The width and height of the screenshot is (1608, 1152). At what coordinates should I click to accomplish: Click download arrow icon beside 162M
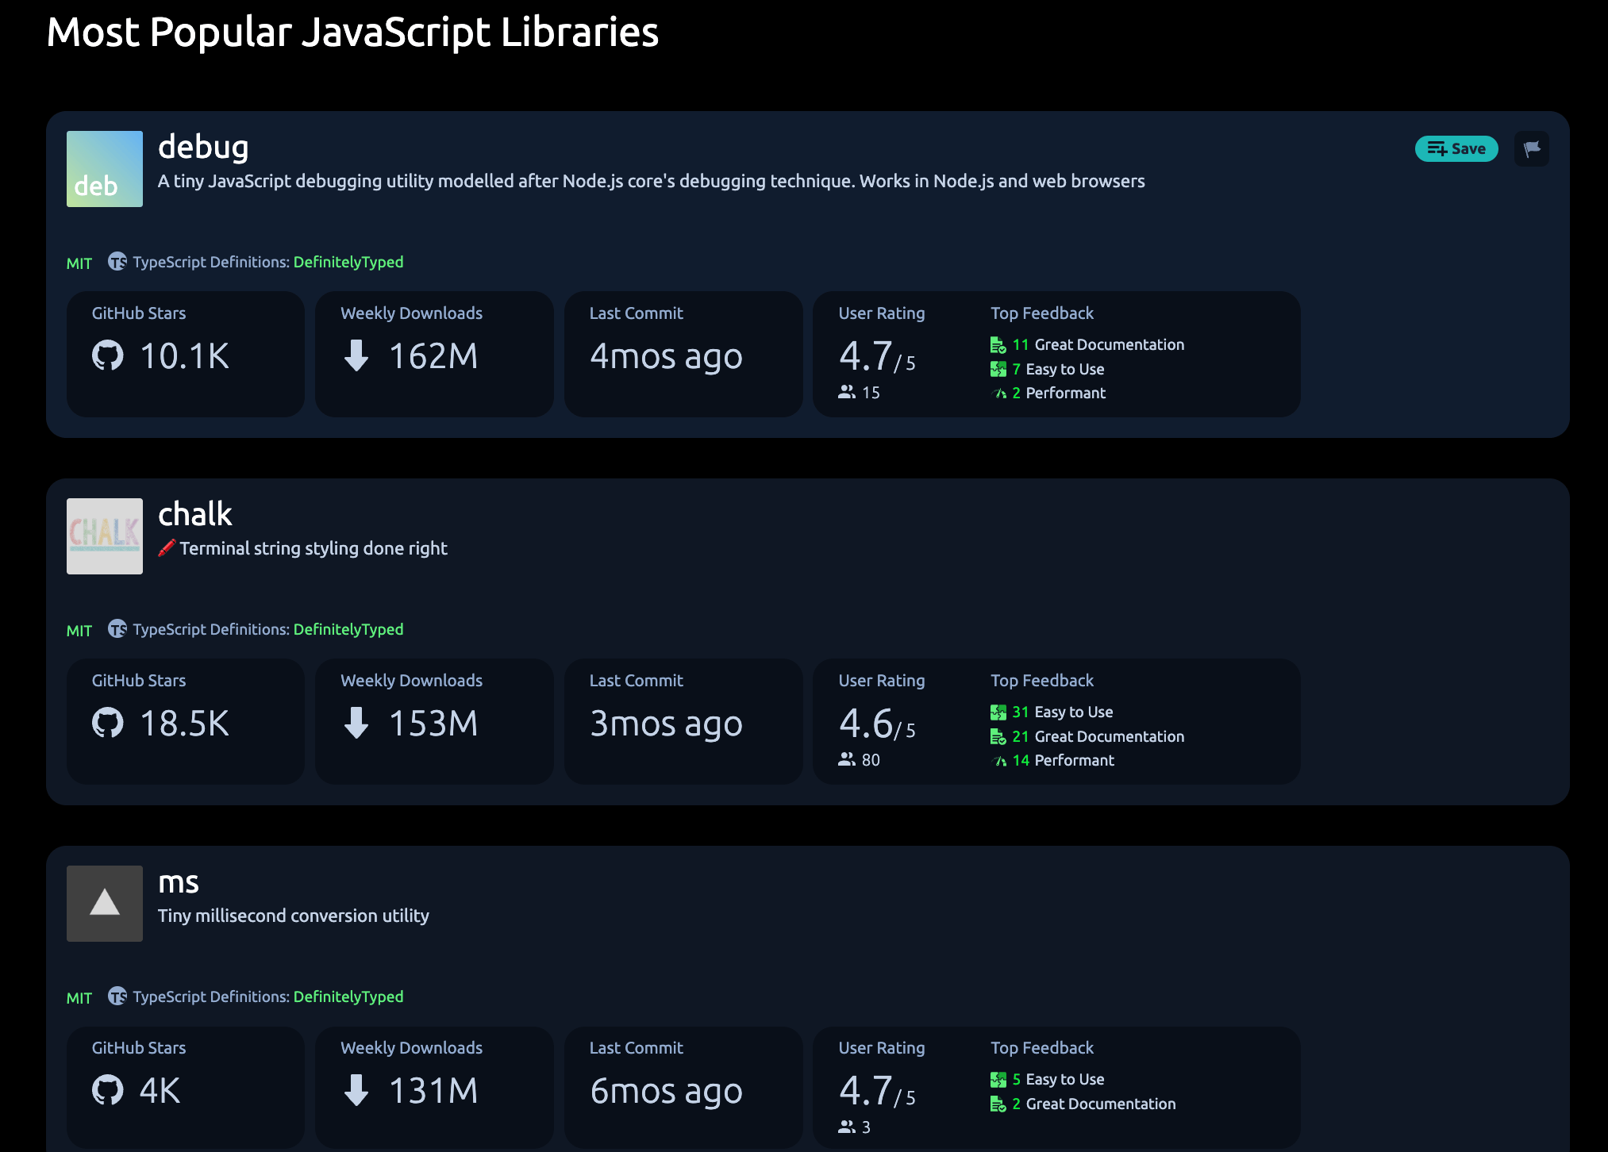click(x=356, y=355)
